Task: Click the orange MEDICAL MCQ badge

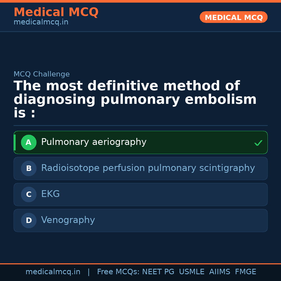Action: pos(233,17)
